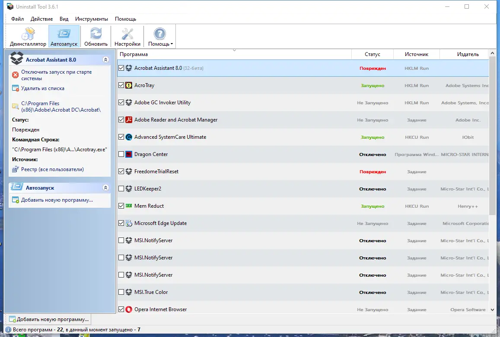500x337 pixels.
Task: Collapse the Автозапуск side panel
Action: tap(106, 187)
